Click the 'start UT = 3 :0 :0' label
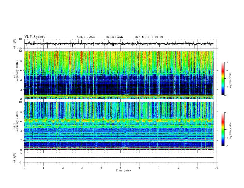244x188 pixels. (149, 37)
